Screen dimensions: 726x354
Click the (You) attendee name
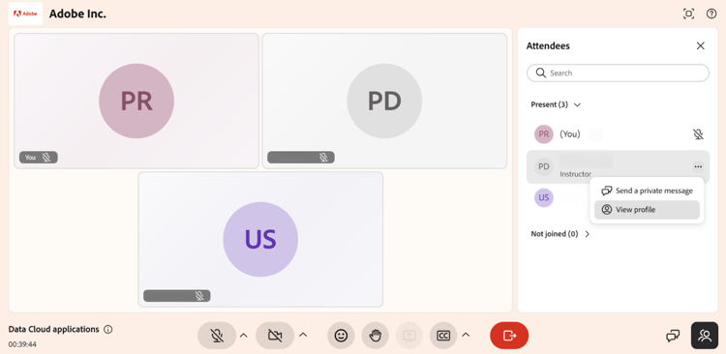(570, 134)
